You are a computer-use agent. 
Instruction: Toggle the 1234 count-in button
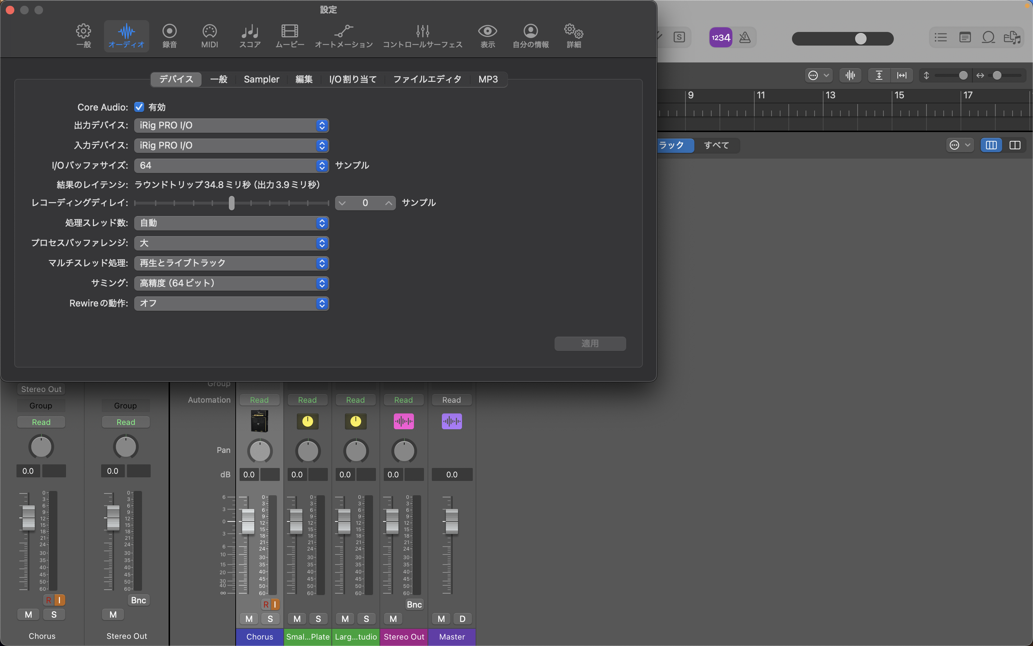click(721, 38)
